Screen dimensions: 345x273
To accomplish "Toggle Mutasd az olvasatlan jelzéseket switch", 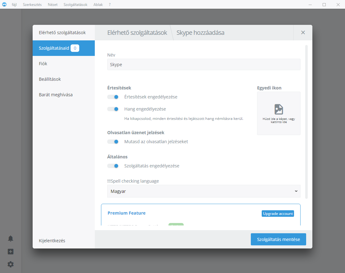I will pos(113,142).
